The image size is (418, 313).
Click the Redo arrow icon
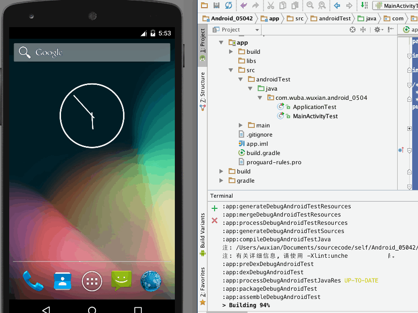[255, 5]
